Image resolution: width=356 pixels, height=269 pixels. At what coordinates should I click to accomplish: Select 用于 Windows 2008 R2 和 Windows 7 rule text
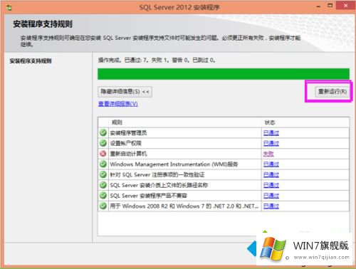[184, 206]
